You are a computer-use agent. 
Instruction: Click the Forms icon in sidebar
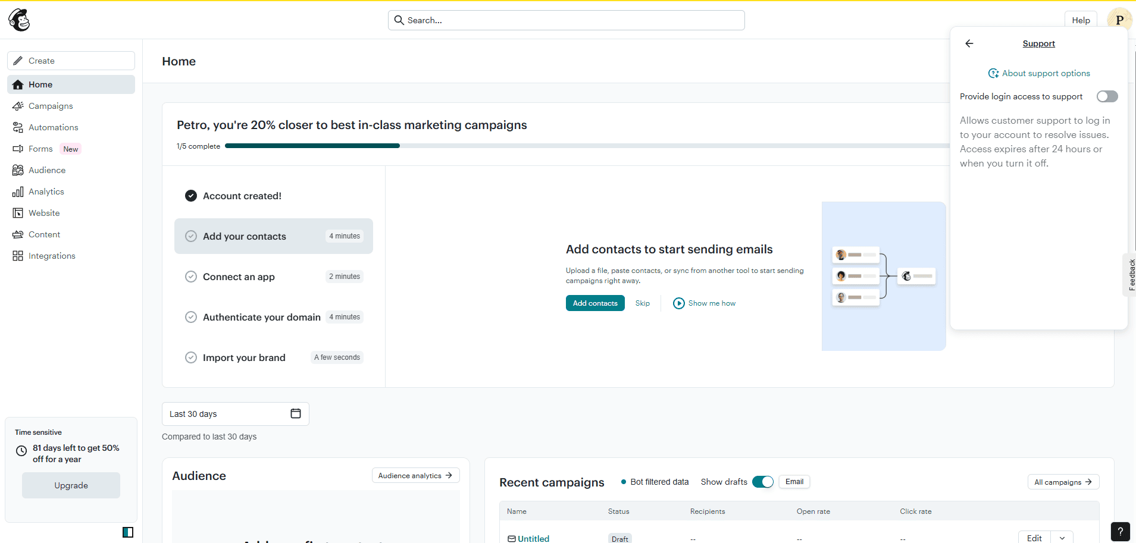[18, 149]
